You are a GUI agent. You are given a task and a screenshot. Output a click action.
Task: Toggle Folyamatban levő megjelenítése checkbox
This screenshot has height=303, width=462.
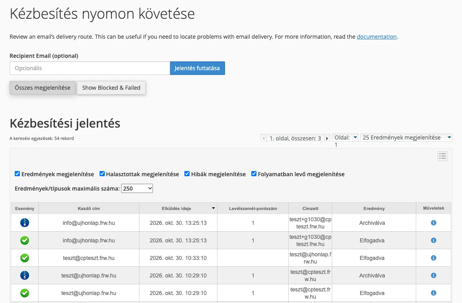coord(254,174)
